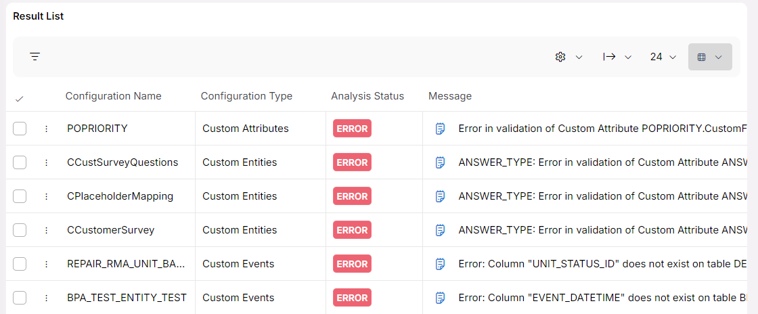Check the REPAIR_RMA_UNIT_BA... row checkbox
The image size is (758, 314).
20,264
